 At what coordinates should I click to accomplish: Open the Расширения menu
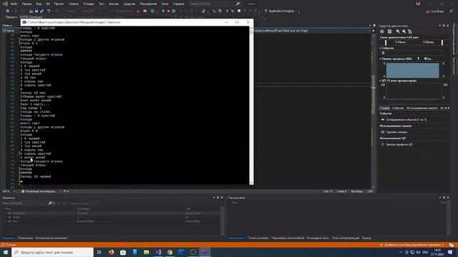[148, 4]
